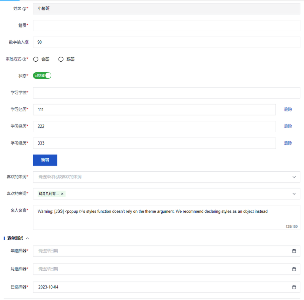Click the 学习经历 input containing 111
The height and width of the screenshot is (300, 304).
(154, 110)
